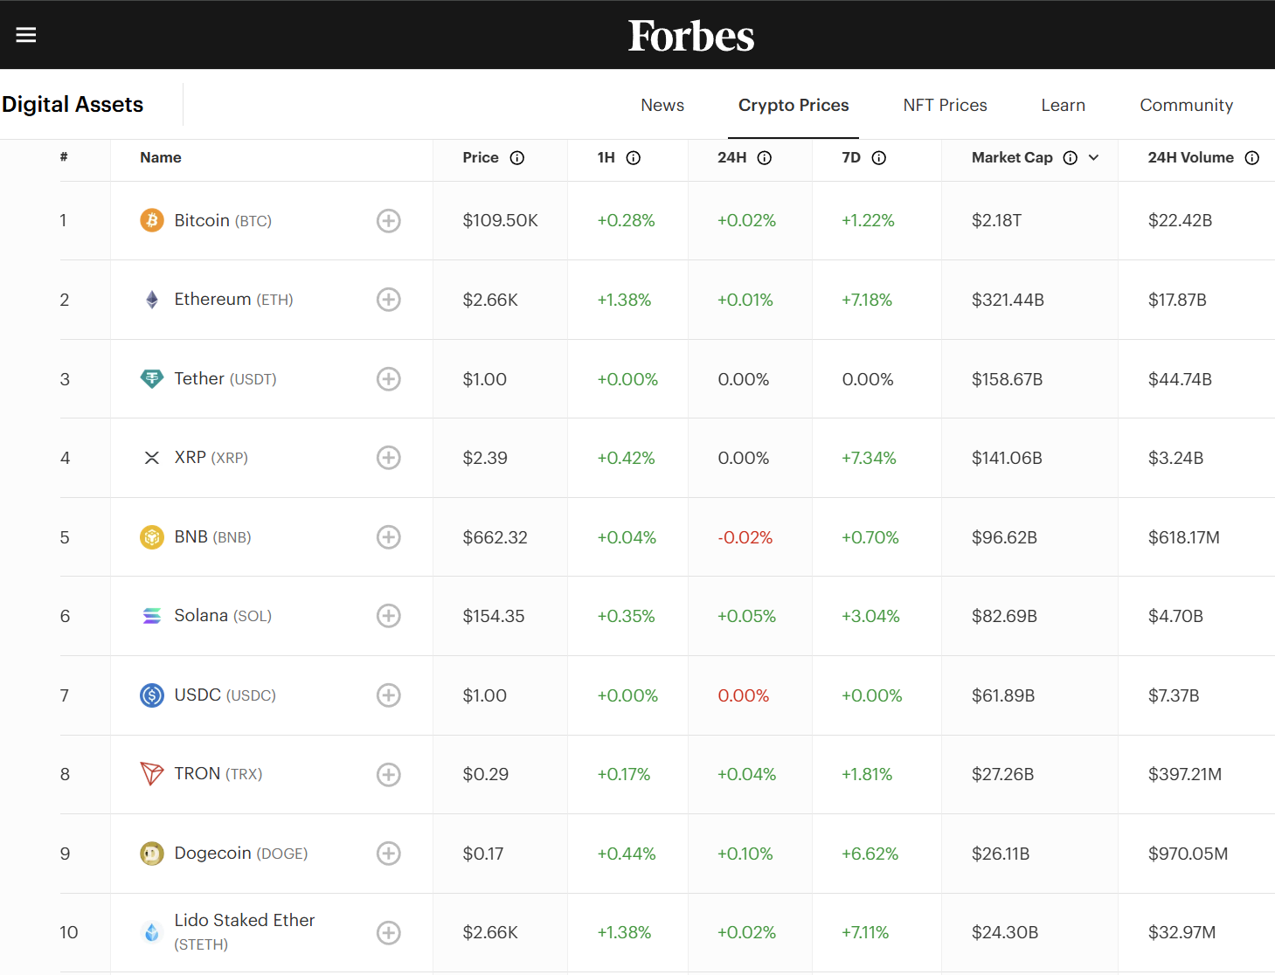Add Lido Staked Ether to watchlist

pos(388,932)
